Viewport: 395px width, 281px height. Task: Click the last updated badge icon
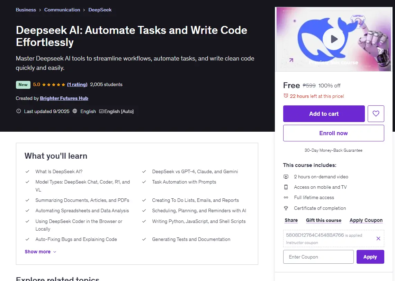pos(19,111)
